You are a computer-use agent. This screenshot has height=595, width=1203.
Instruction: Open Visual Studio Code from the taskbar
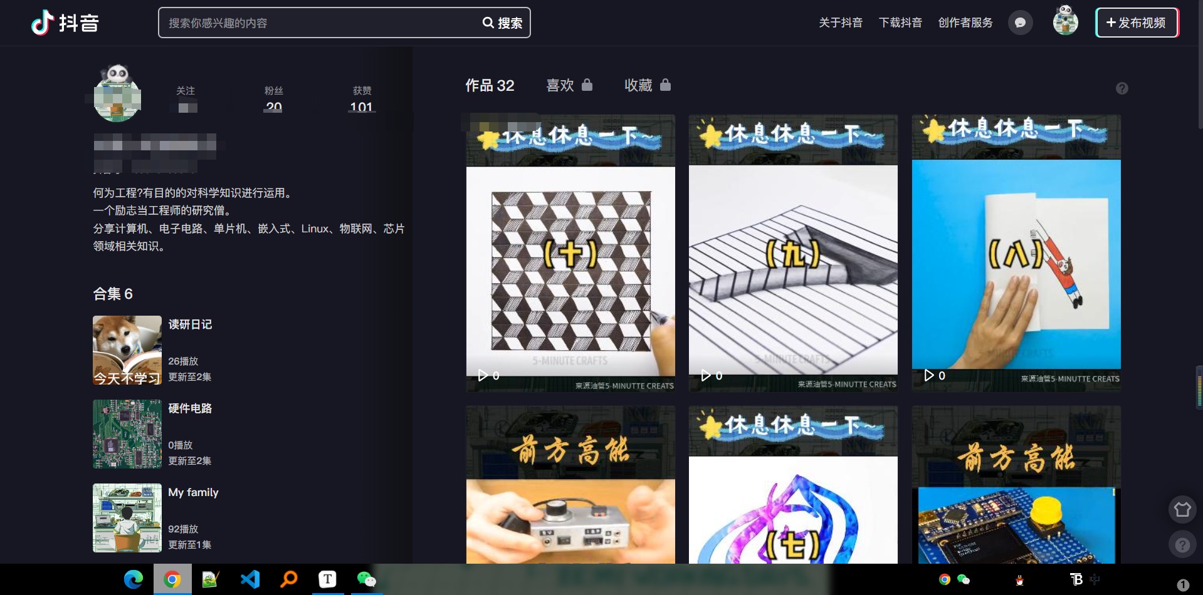tap(250, 579)
